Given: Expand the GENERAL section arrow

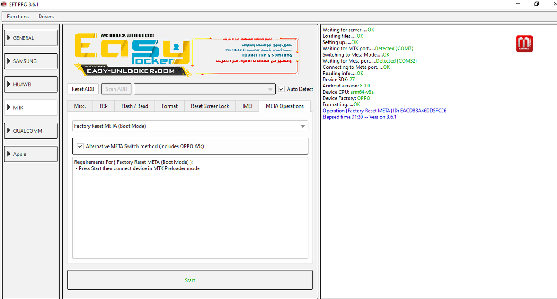Looking at the screenshot, I should [x=9, y=38].
